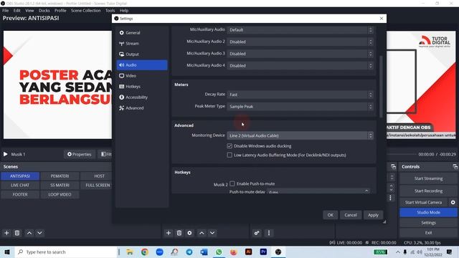Toggle Disable Windows audio ducking checkbox
The width and height of the screenshot is (459, 258).
pos(229,146)
